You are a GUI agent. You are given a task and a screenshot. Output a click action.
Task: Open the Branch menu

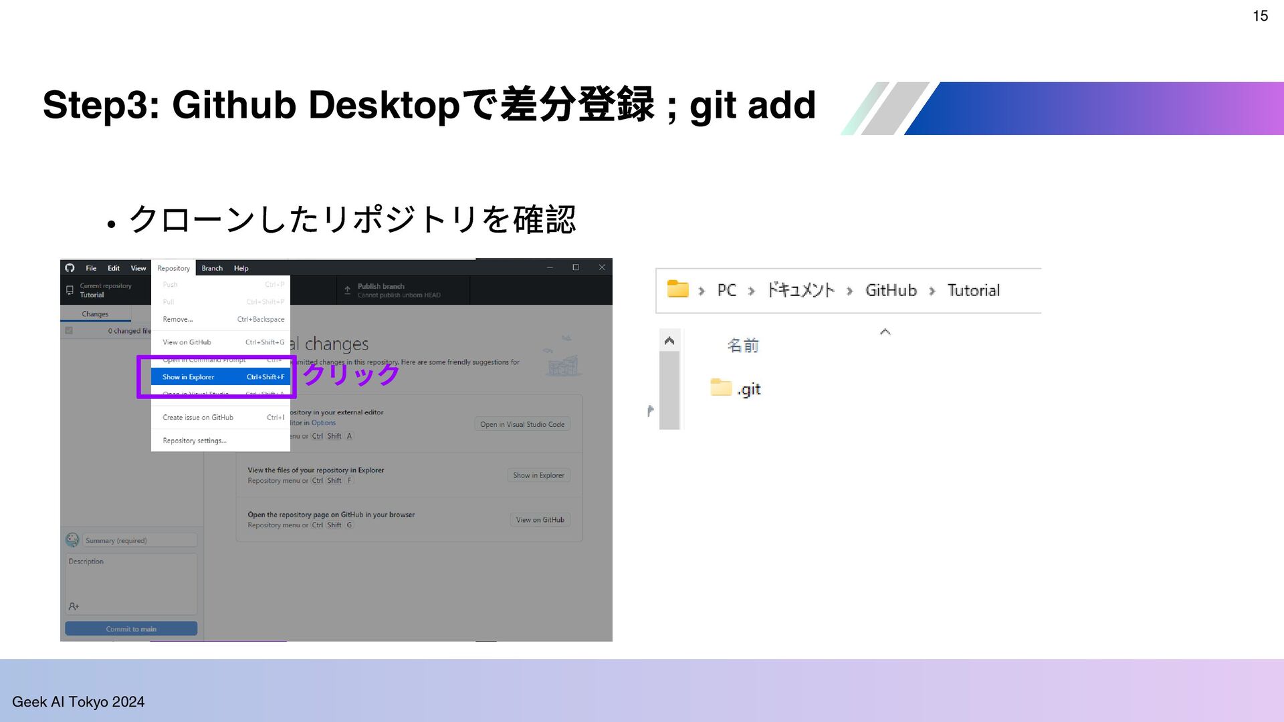pos(212,268)
